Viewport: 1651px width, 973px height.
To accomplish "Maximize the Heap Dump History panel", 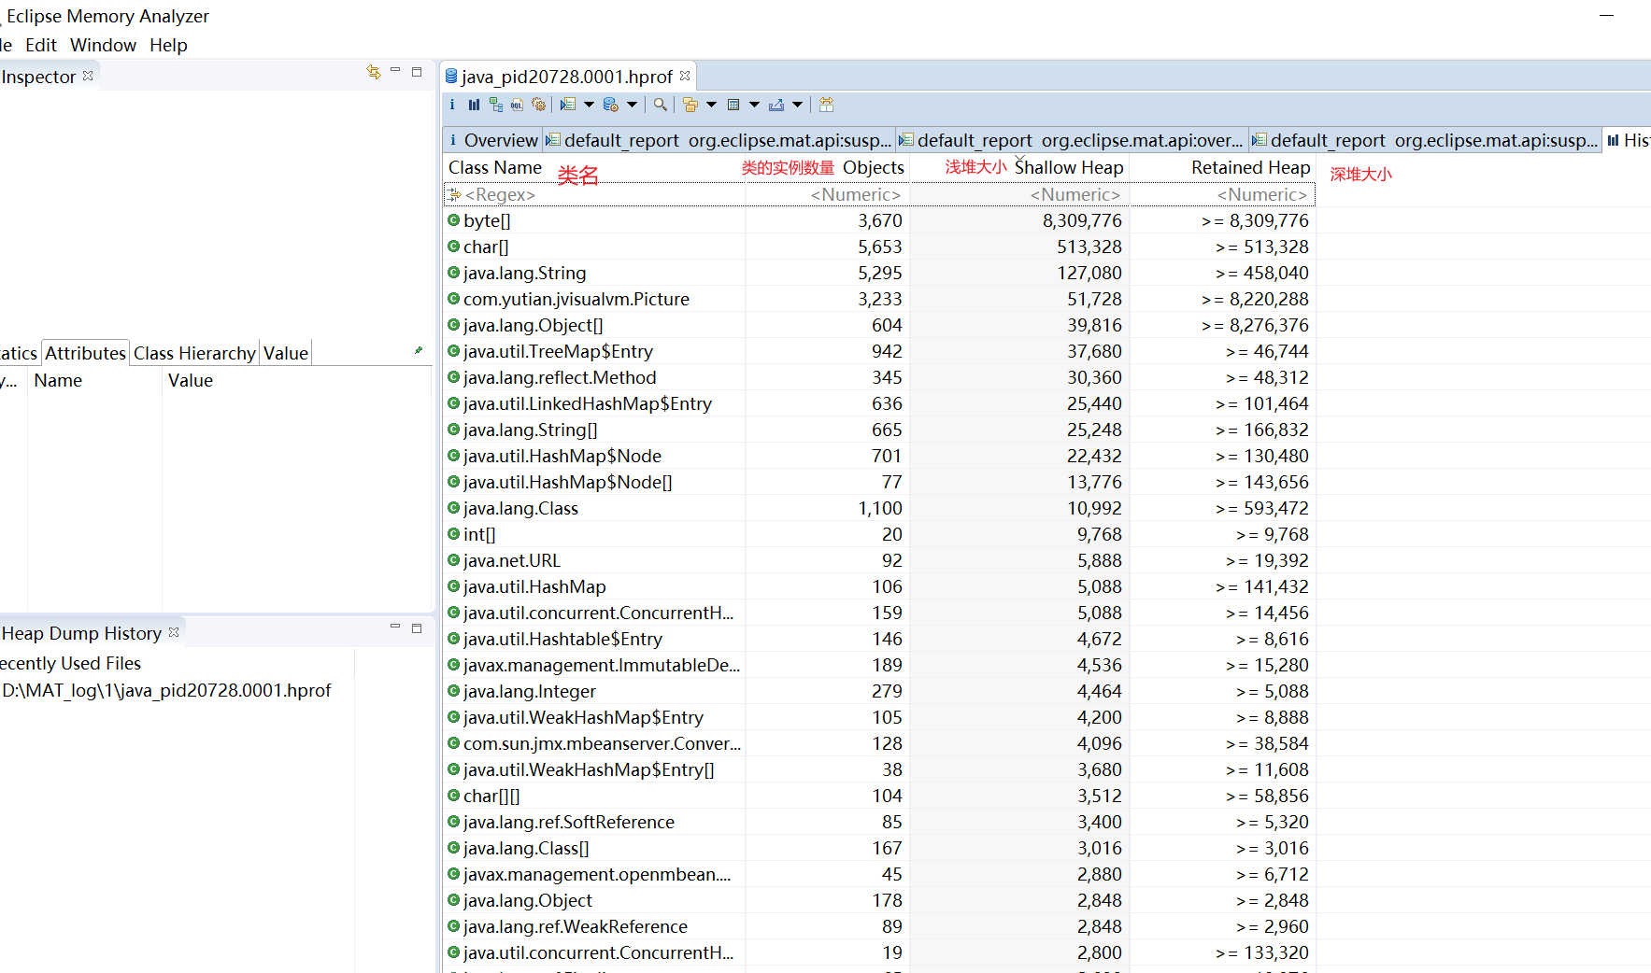I will coord(417,628).
